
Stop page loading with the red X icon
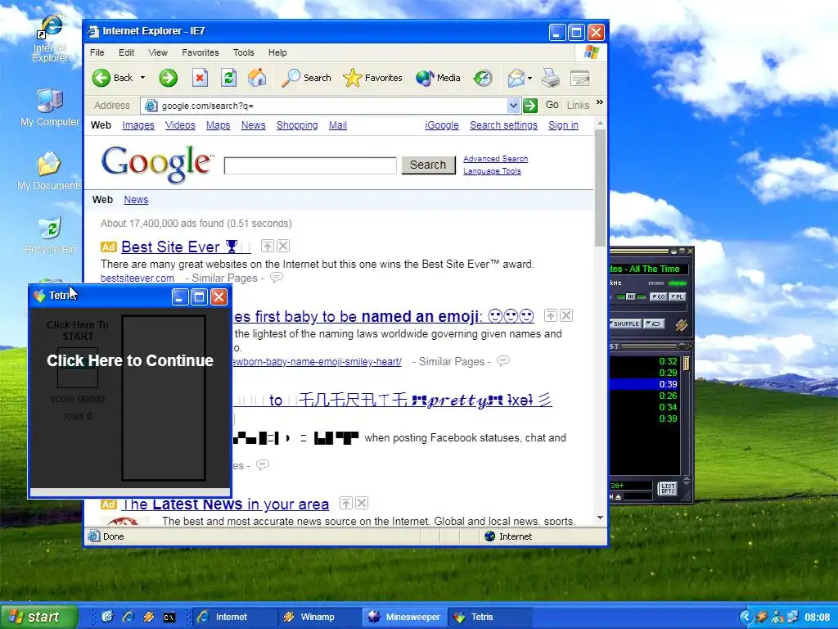(x=200, y=78)
